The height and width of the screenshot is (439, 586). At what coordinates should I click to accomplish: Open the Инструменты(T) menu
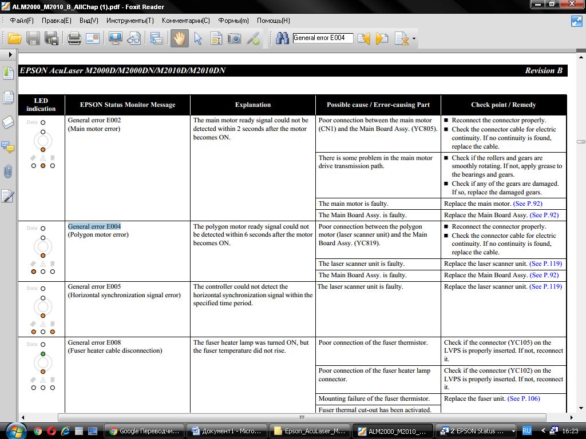[130, 21]
